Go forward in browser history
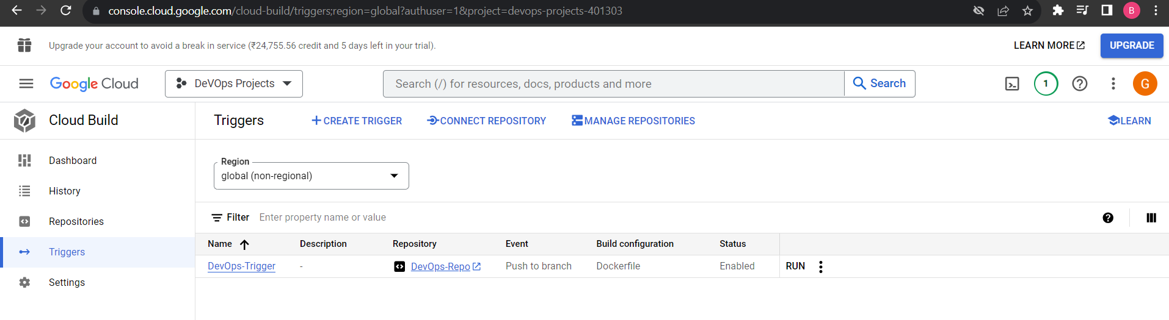1169x320 pixels. click(41, 10)
